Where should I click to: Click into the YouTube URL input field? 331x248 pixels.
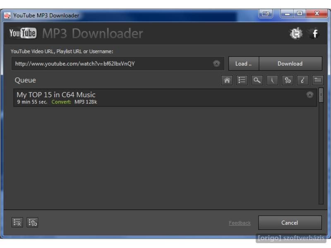(118, 64)
